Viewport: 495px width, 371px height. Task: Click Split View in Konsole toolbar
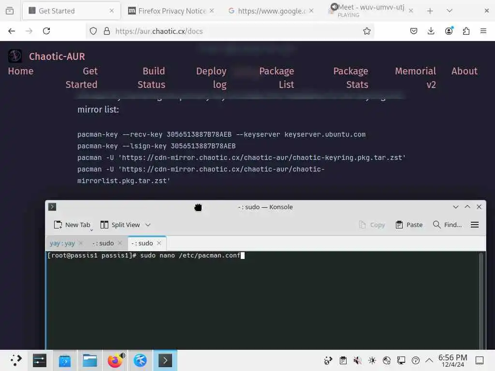click(x=120, y=225)
